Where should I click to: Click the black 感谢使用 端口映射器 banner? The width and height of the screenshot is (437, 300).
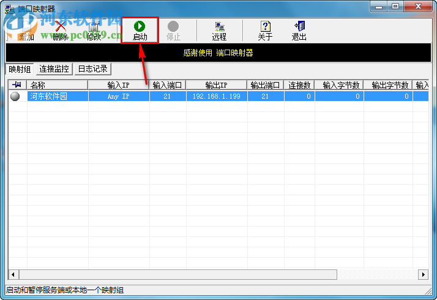tap(219, 53)
